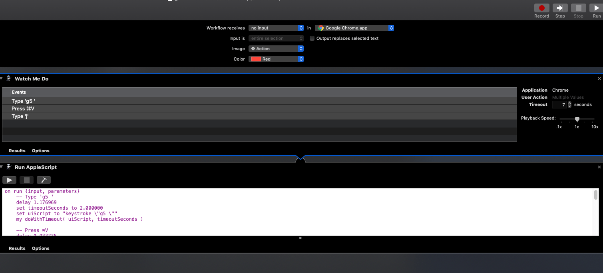Click the 'Multiple Values' User Action text

tap(568, 97)
